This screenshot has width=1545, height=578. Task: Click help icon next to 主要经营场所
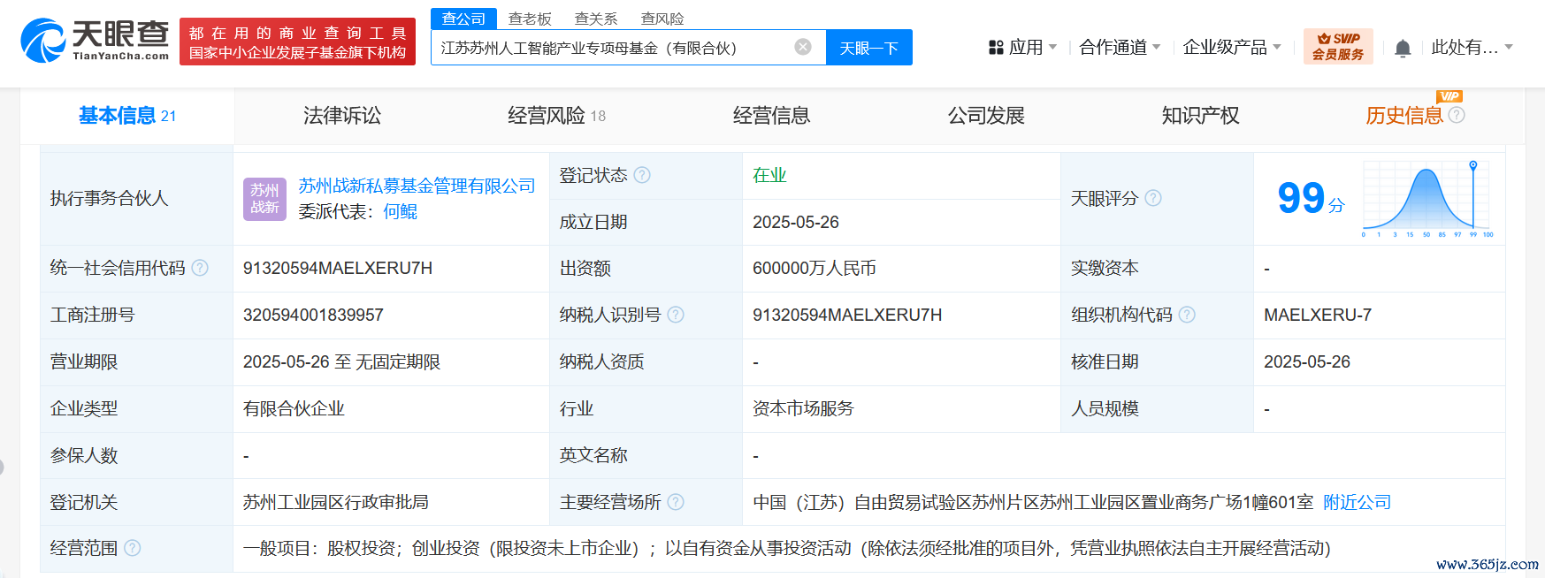[676, 502]
